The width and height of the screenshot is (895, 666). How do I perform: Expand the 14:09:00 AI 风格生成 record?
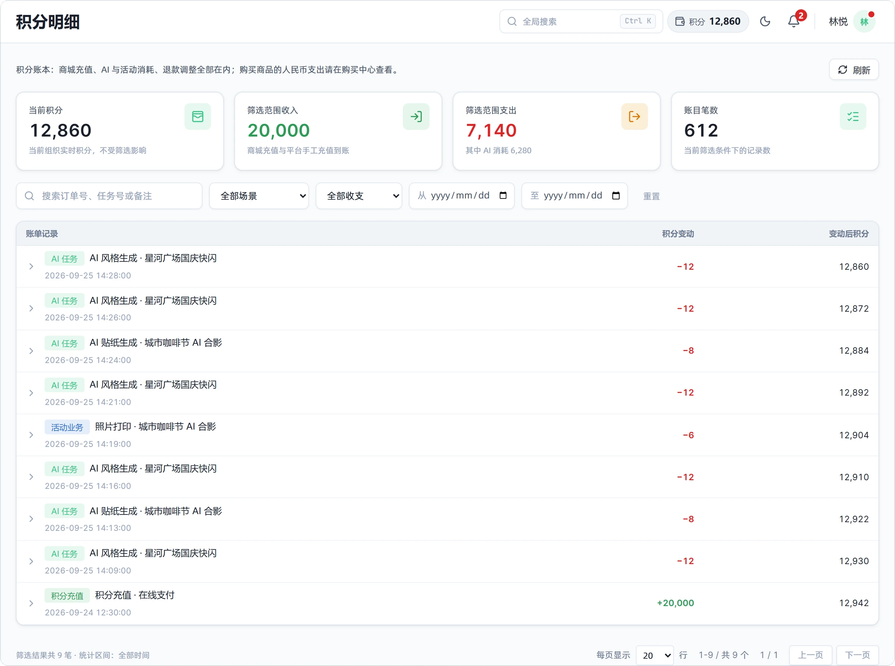tap(31, 561)
